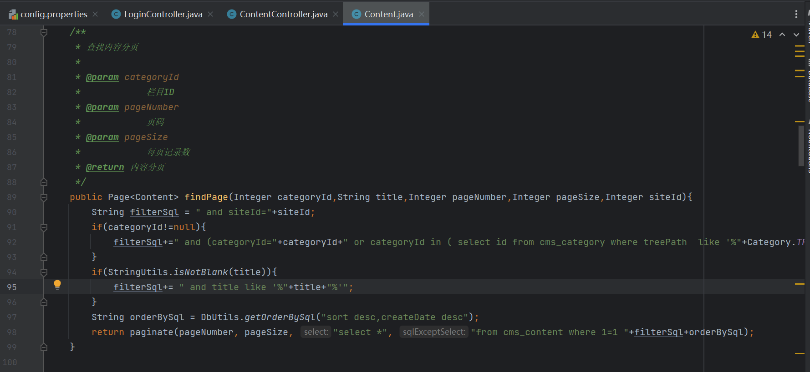Image resolution: width=810 pixels, height=372 pixels.
Task: Collapse block end marker at line 93
Action: pos(44,257)
